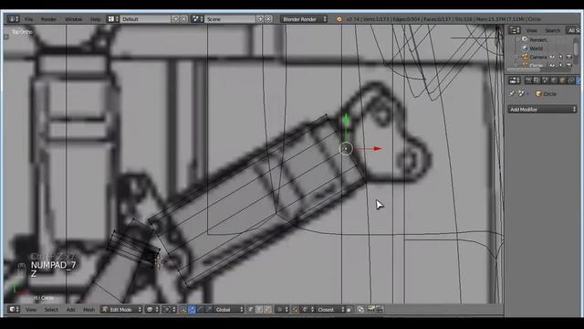Open the Add Modifier dropdown
Viewport: 584px width, 329px height.
coord(542,110)
